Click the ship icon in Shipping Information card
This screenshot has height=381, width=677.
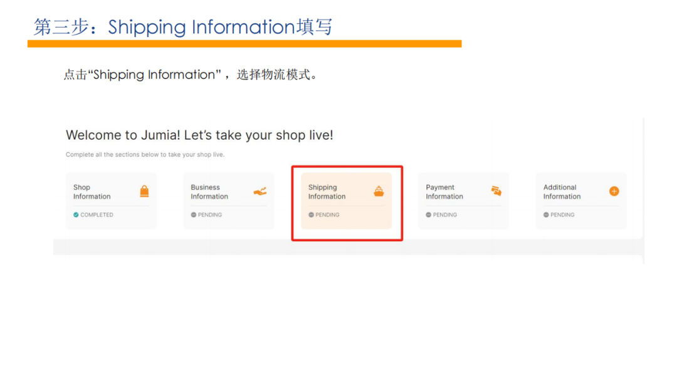[379, 191]
